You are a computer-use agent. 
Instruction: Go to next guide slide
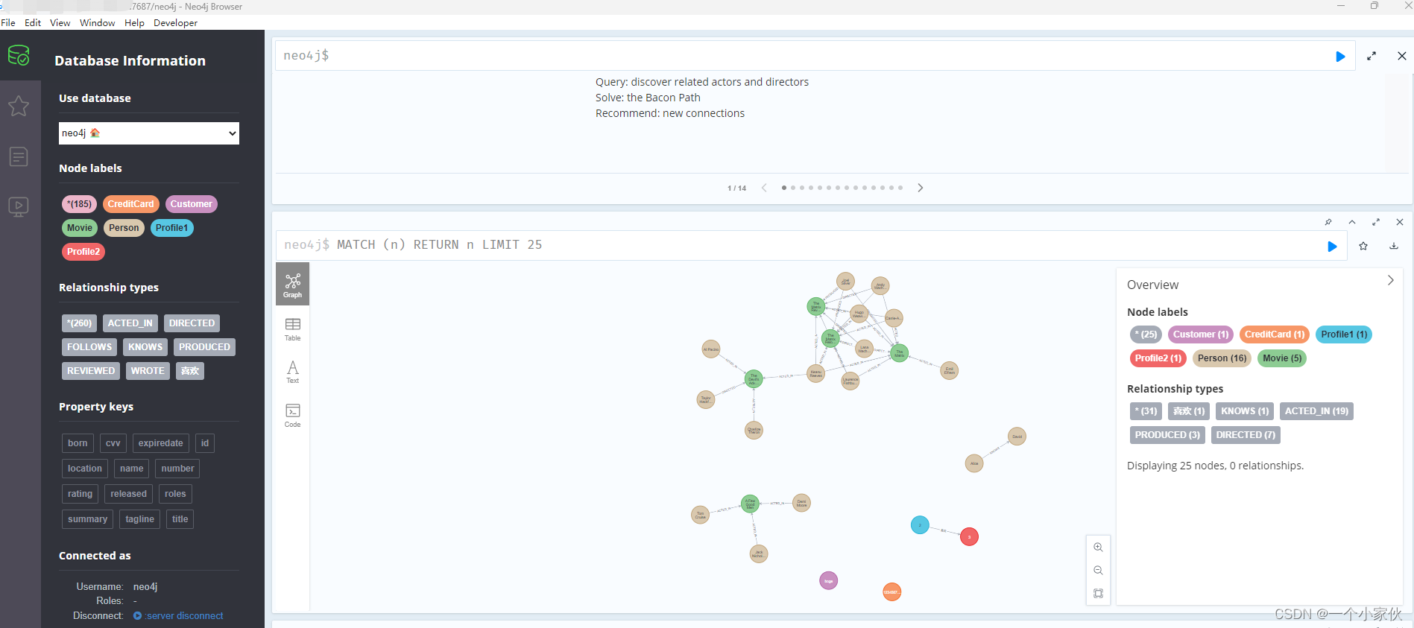[921, 188]
